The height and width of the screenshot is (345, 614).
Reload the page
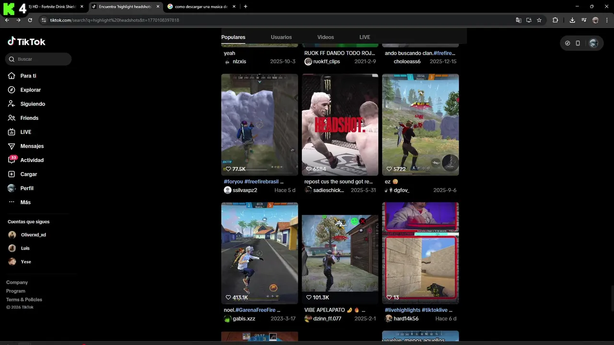[x=30, y=20]
